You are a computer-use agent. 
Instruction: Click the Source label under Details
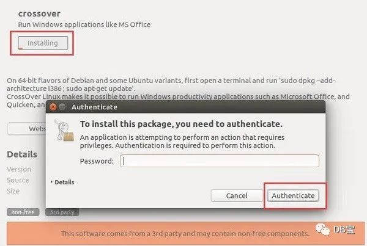click(x=18, y=180)
